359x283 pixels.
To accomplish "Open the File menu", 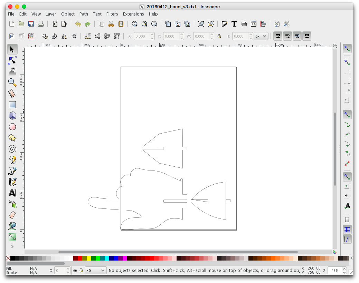I will 11,14.
